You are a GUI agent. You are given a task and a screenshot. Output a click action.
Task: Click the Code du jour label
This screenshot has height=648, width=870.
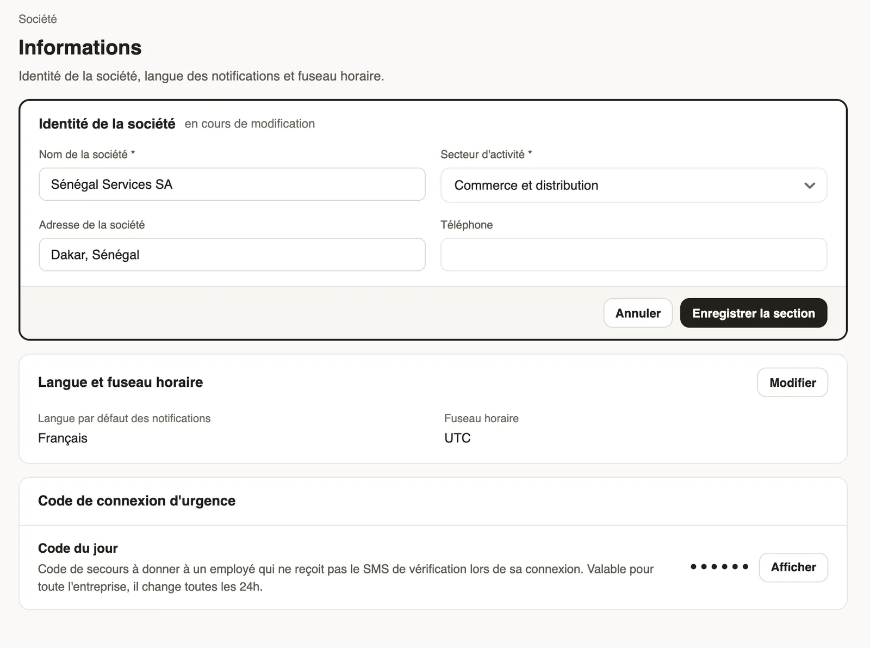pyautogui.click(x=78, y=548)
